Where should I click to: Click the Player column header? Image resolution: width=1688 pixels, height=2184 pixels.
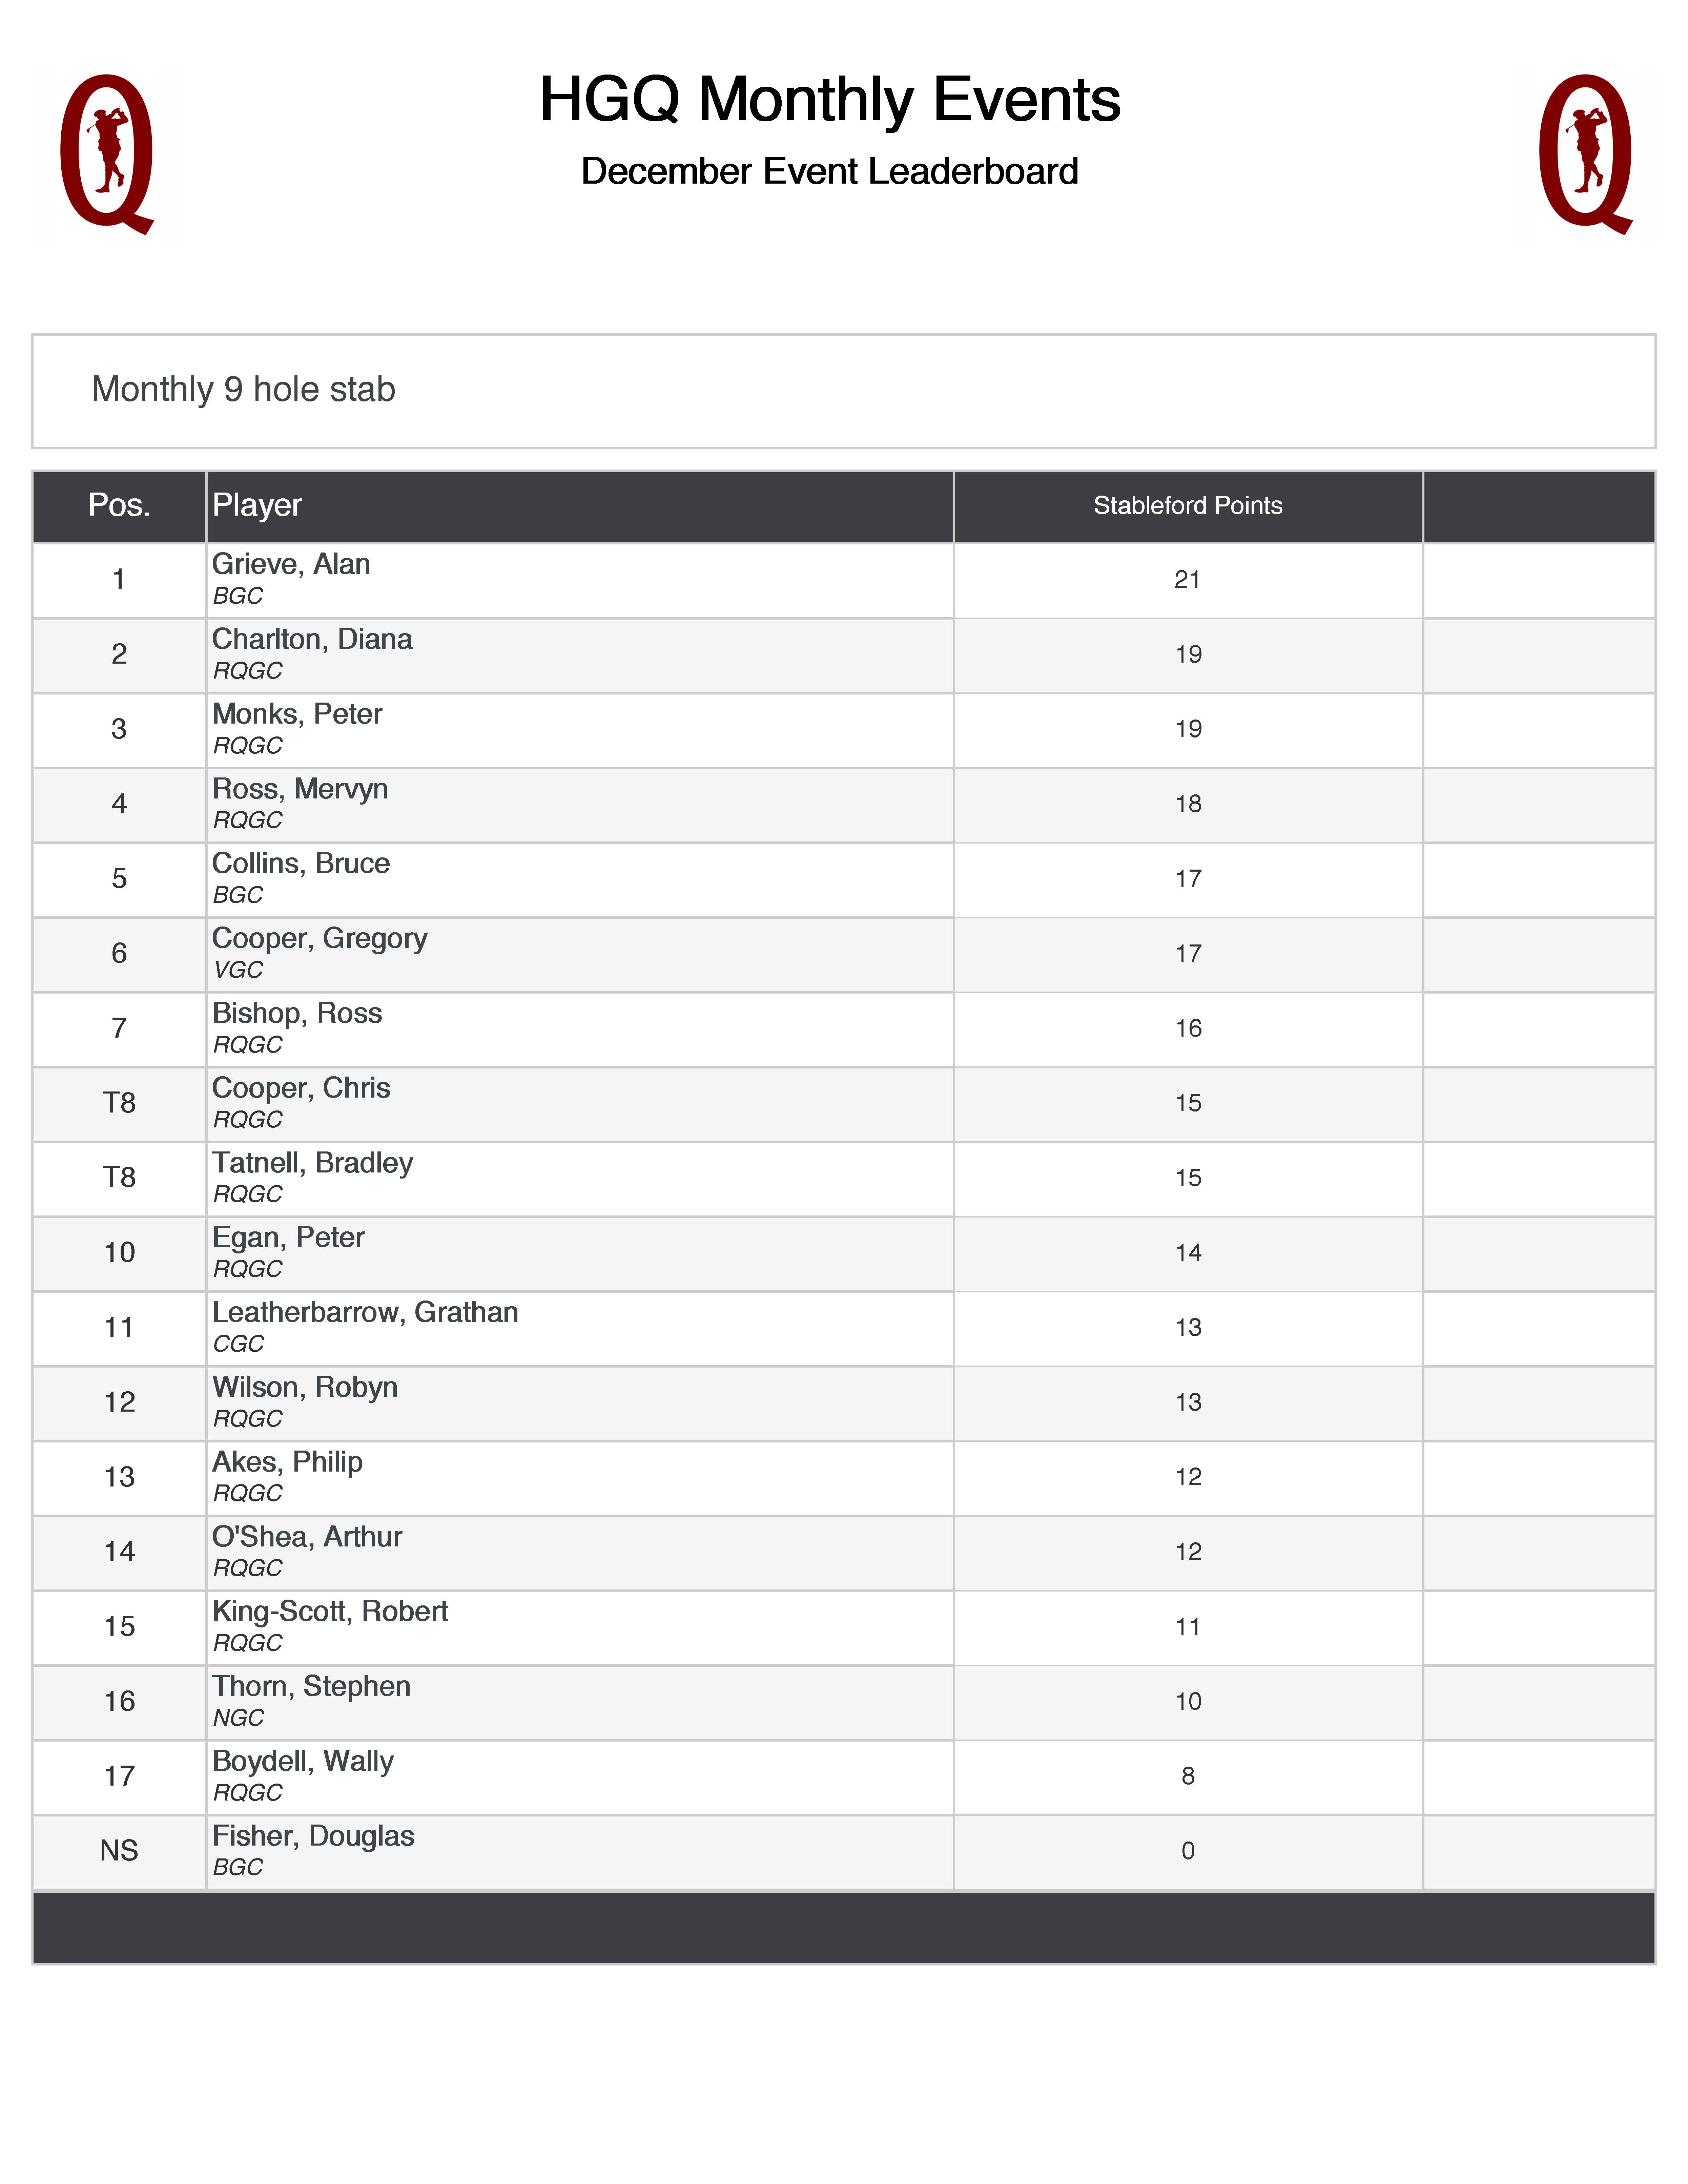(257, 505)
